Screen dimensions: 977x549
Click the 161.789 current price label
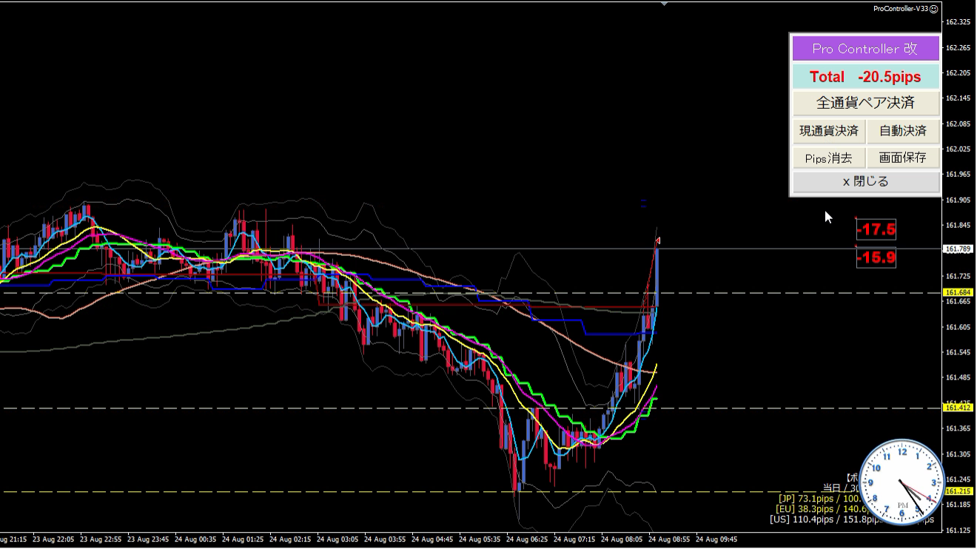[x=958, y=249]
